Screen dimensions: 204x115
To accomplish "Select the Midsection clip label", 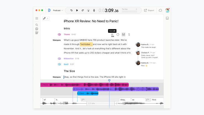I will point(69,59).
